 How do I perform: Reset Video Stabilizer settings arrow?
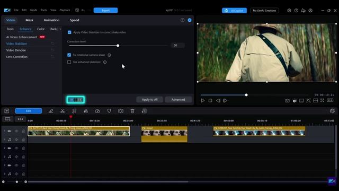pos(52,44)
